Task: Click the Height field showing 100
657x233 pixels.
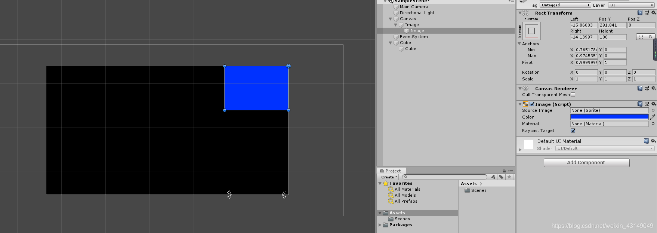Action: click(613, 37)
